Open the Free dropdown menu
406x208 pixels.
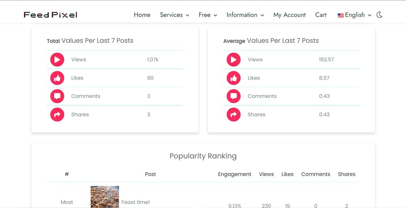[x=207, y=15]
